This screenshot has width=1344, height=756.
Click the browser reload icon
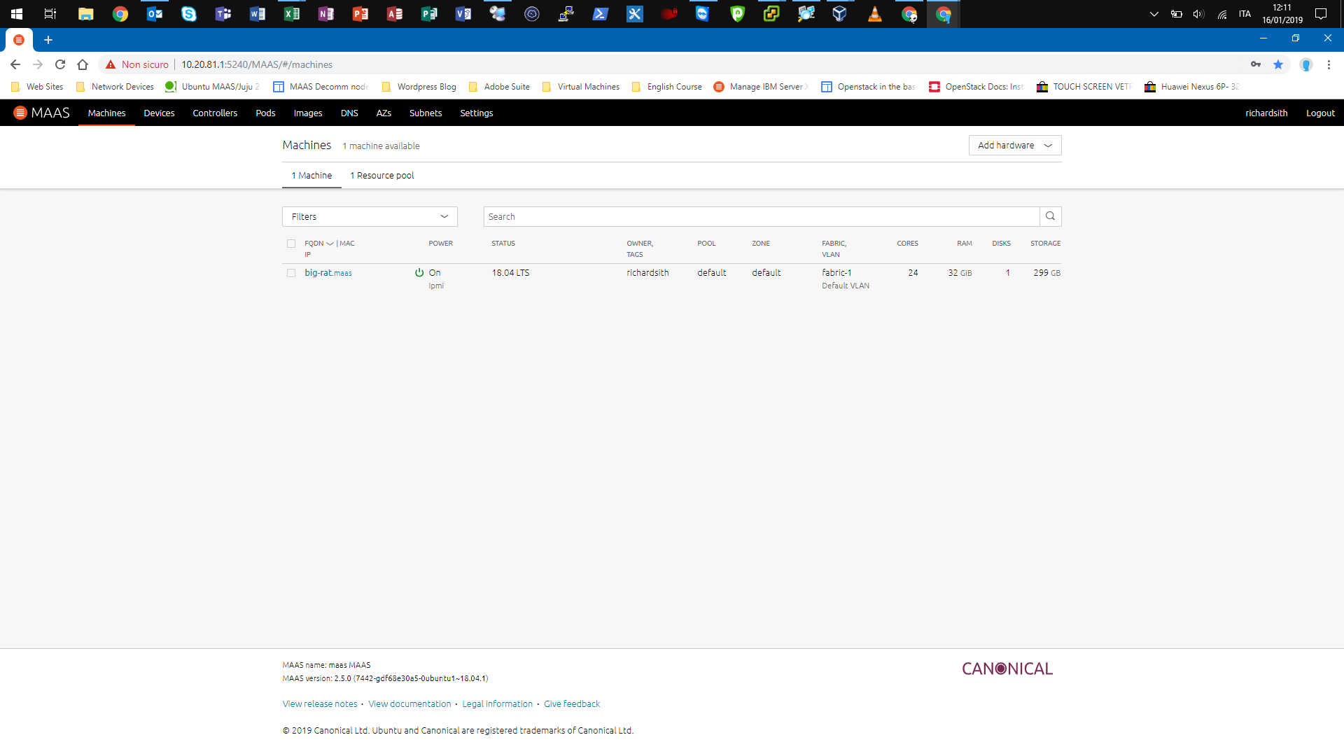[x=60, y=64]
